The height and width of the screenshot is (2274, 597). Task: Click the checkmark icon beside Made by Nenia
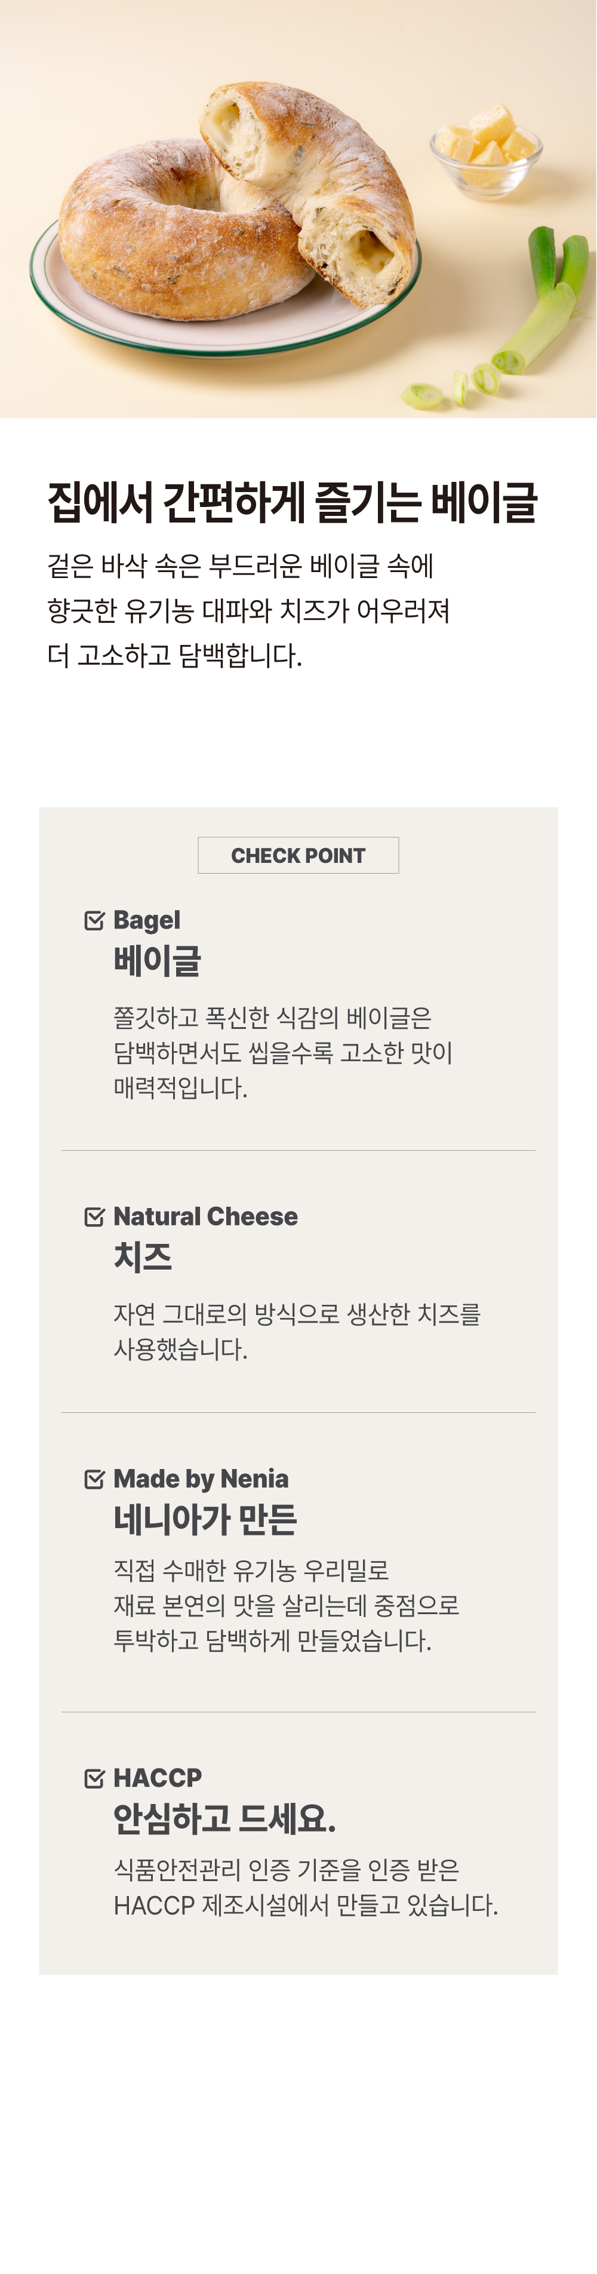[x=94, y=1480]
